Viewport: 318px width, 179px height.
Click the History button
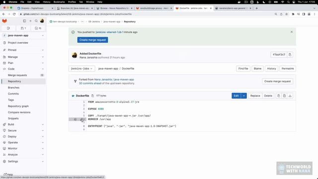271,69
